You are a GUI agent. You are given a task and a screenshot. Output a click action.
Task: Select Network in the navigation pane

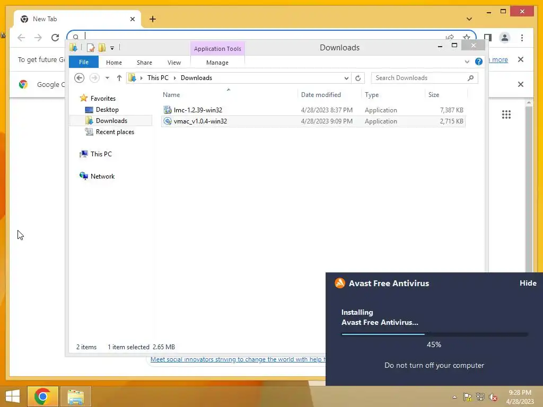coord(102,176)
